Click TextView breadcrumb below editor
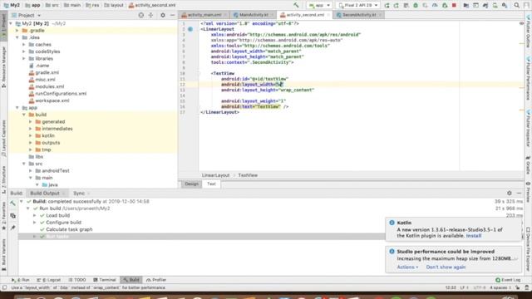This screenshot has width=532, height=299. point(248,175)
